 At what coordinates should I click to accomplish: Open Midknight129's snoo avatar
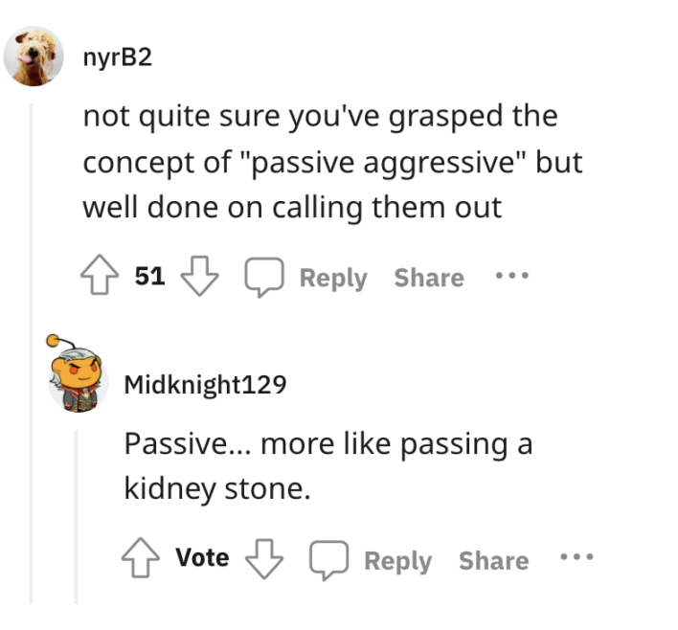(76, 380)
